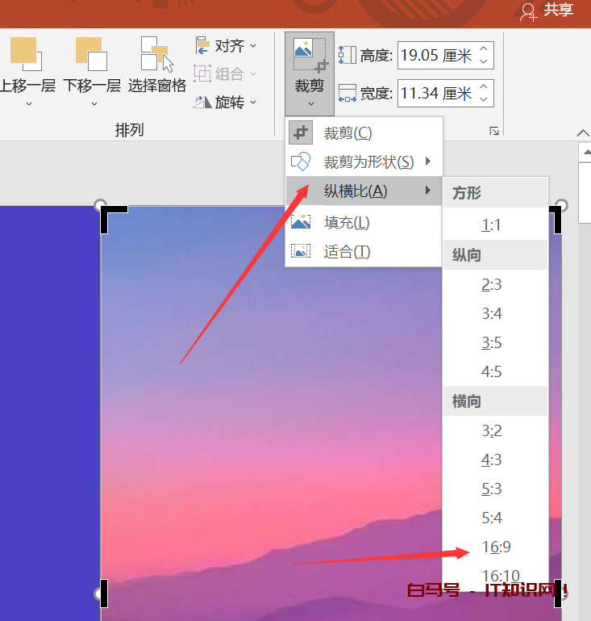Click the 旋转 rotate icon
This screenshot has height=621, width=591.
(202, 103)
